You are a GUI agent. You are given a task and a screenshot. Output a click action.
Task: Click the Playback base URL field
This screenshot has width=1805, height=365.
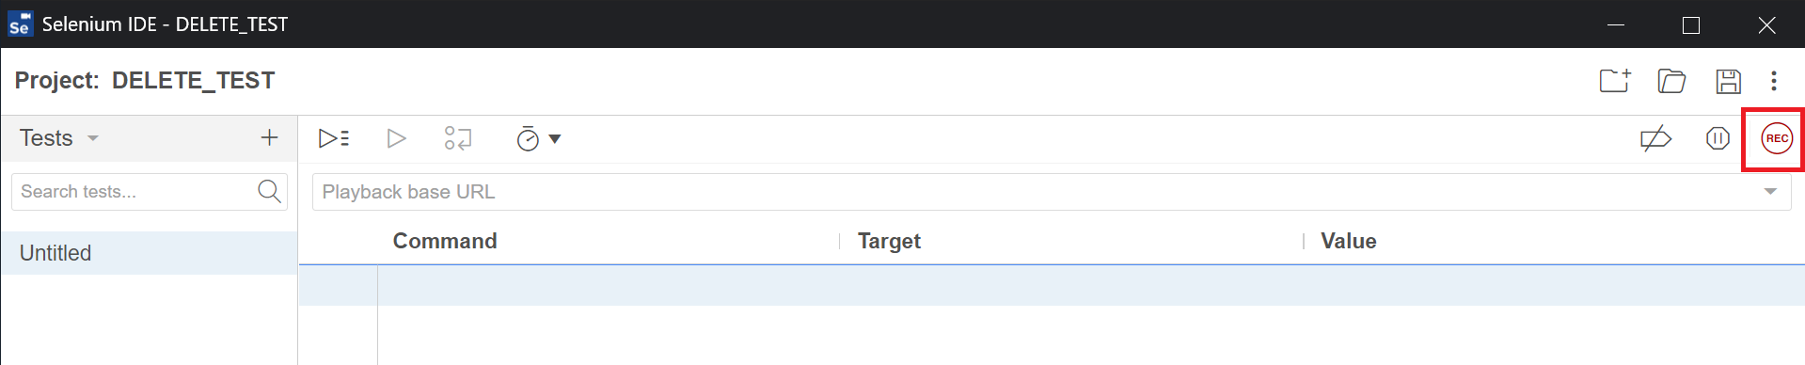click(x=1035, y=192)
